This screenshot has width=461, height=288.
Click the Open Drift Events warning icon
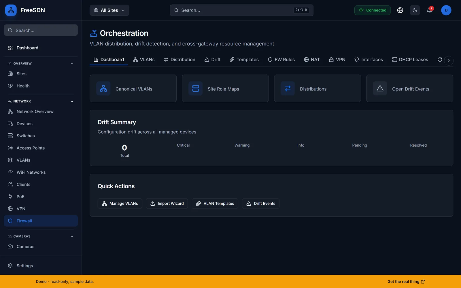coord(380,88)
